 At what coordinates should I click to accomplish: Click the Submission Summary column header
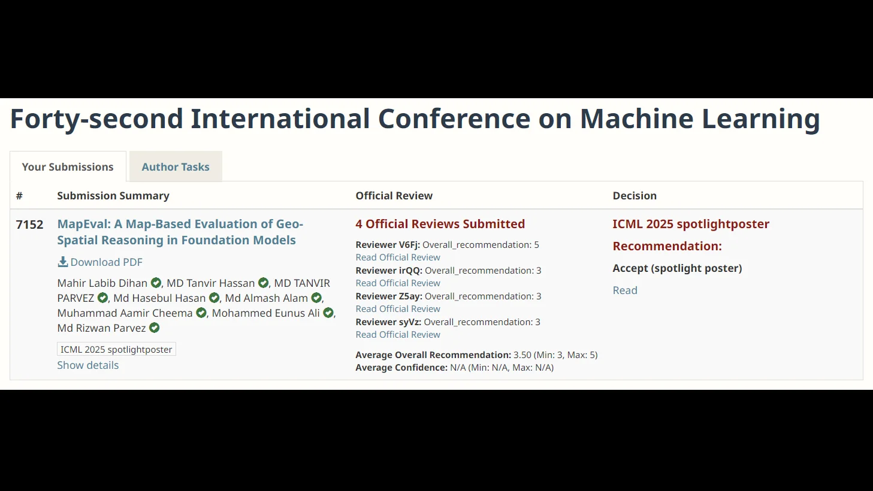113,196
